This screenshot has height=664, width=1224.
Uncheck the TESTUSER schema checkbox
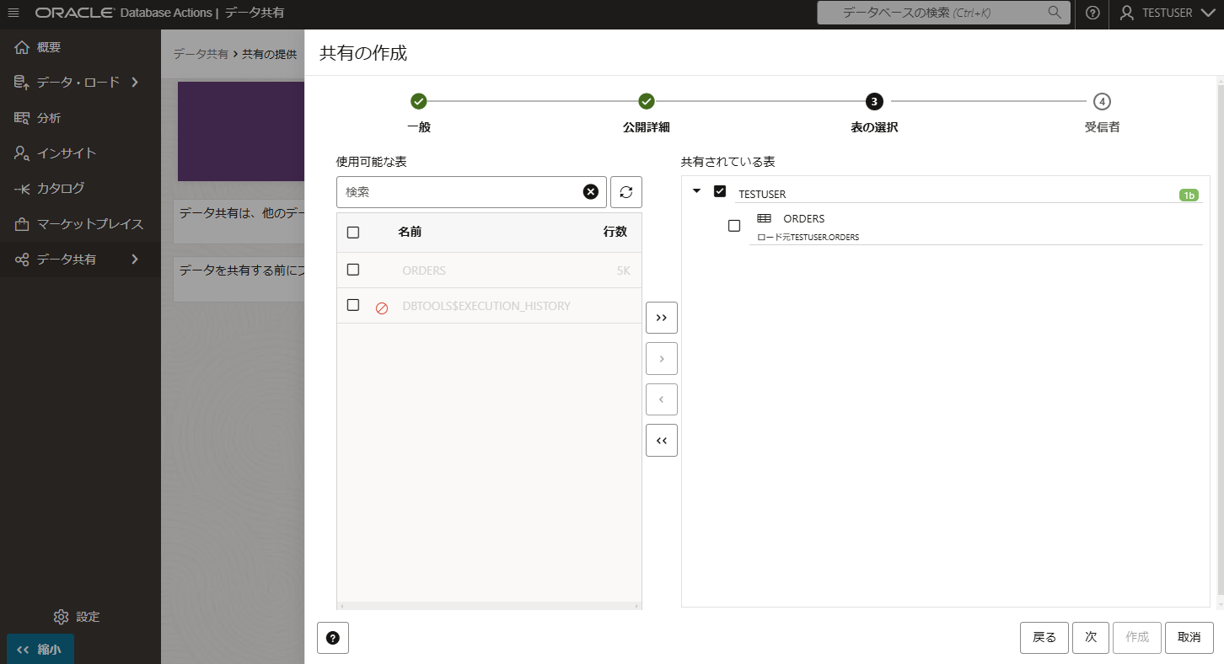pyautogui.click(x=719, y=191)
